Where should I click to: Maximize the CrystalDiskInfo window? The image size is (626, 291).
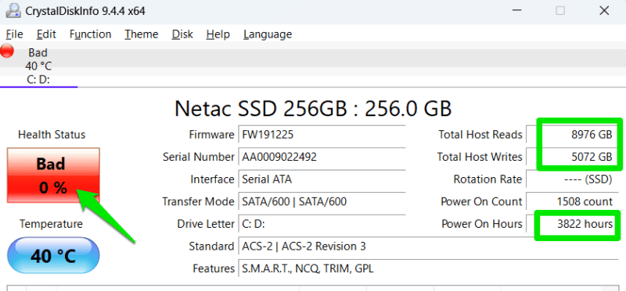(x=560, y=11)
